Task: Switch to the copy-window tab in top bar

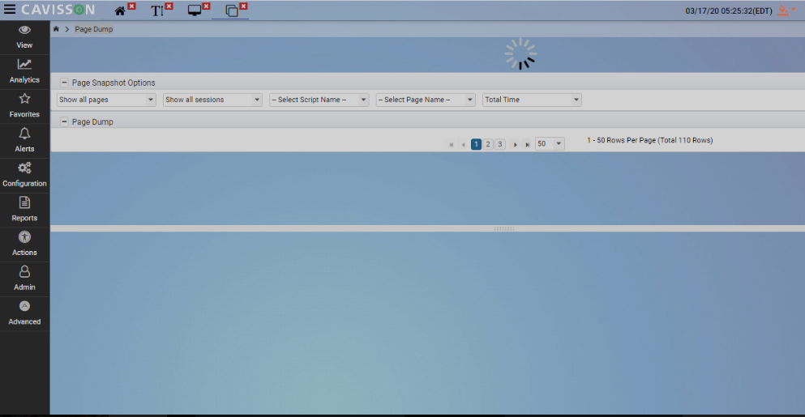Action: pyautogui.click(x=232, y=11)
